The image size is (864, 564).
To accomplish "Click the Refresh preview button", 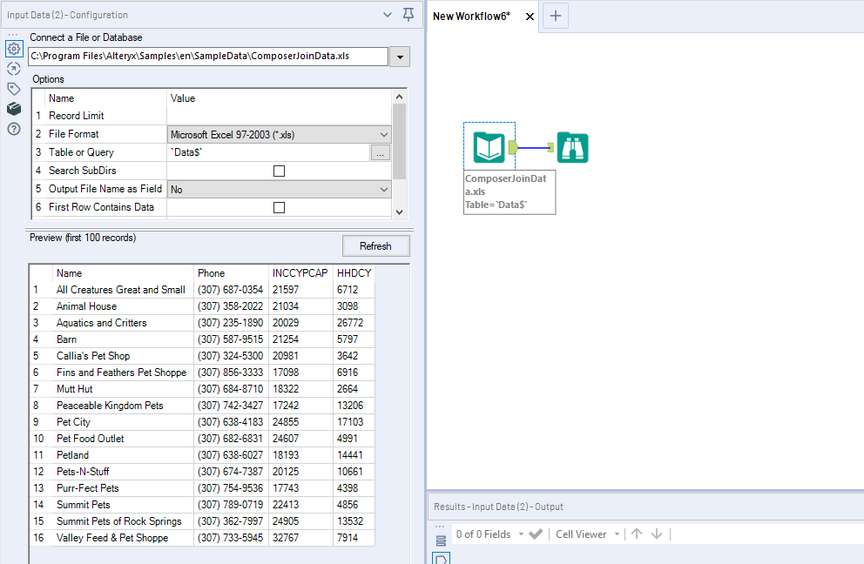I will [375, 246].
